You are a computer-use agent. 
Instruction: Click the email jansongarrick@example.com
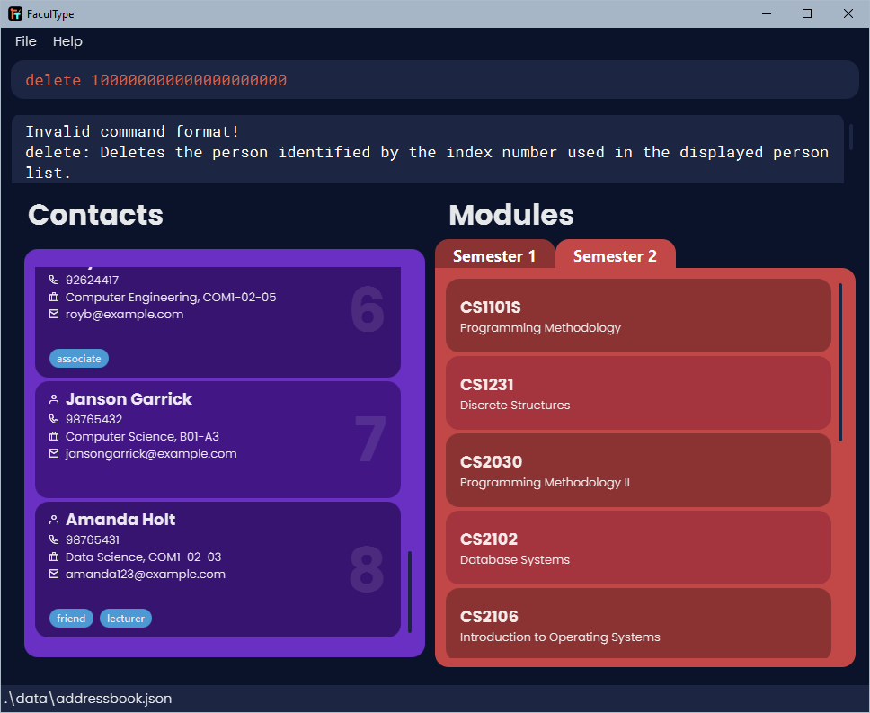point(151,453)
